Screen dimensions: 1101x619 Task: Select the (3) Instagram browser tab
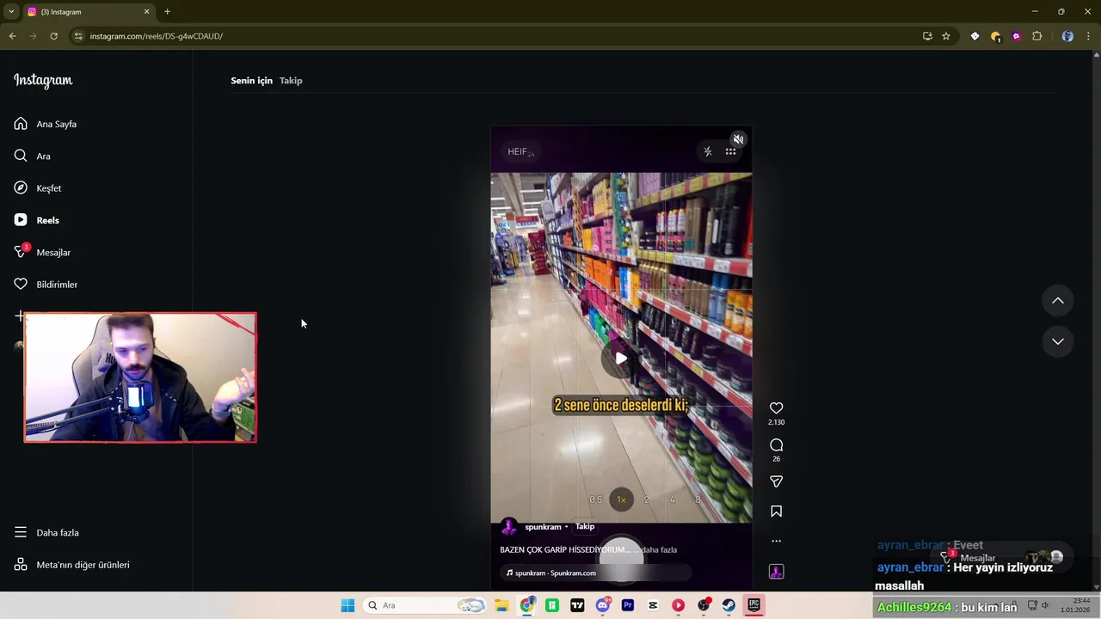point(89,12)
